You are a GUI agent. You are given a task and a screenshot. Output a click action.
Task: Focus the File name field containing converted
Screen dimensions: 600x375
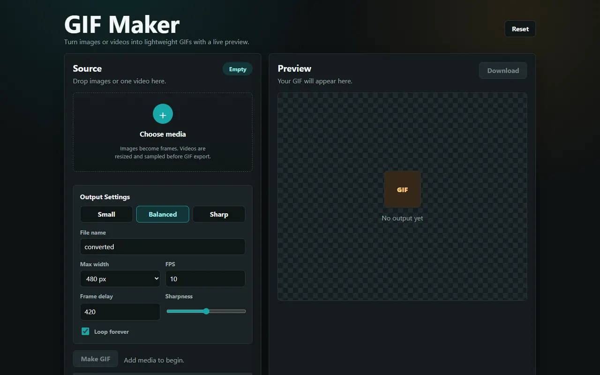(163, 247)
